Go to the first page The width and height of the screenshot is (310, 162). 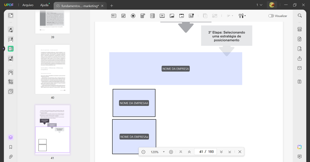pyautogui.click(x=181, y=152)
